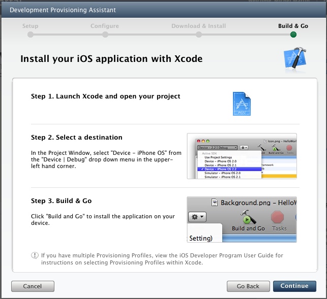Image resolution: width=327 pixels, height=299 pixels.
Task: Click the Background.png file icon in thumbnail
Action: pyautogui.click(x=215, y=203)
